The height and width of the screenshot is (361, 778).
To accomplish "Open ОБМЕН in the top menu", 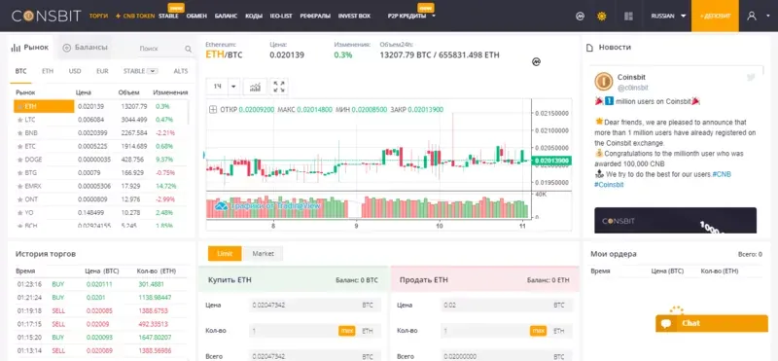I will (x=196, y=16).
